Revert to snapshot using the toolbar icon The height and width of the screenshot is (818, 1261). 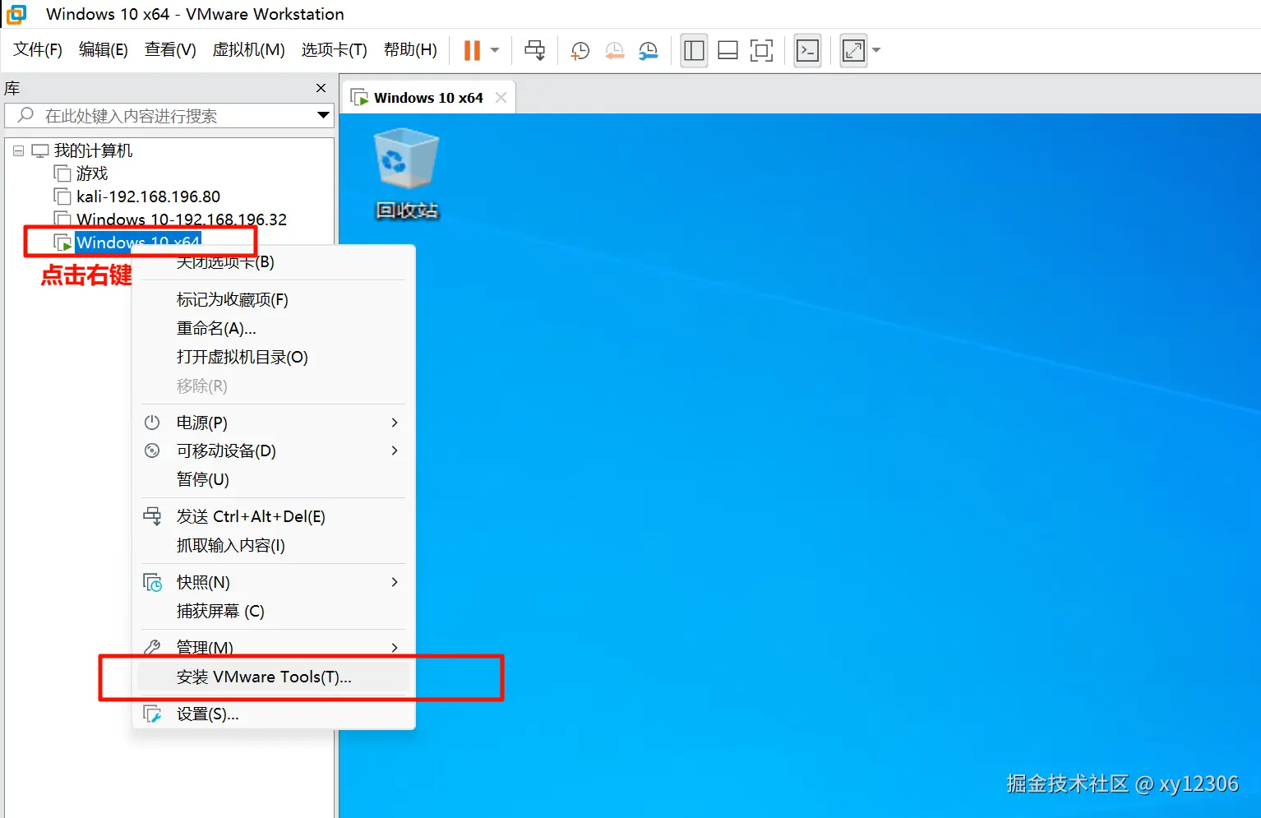tap(614, 50)
